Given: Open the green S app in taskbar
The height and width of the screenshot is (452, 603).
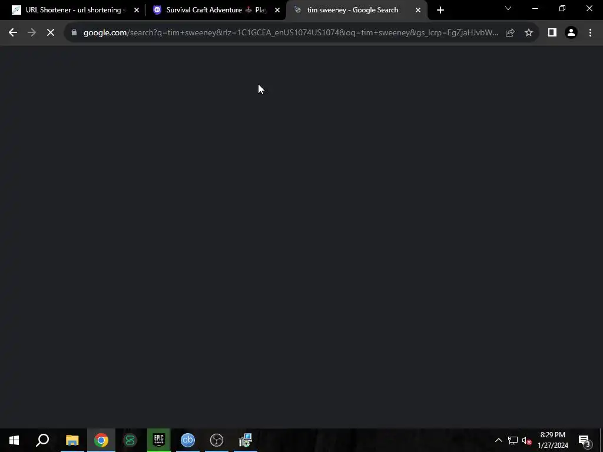Looking at the screenshot, I should 130,440.
